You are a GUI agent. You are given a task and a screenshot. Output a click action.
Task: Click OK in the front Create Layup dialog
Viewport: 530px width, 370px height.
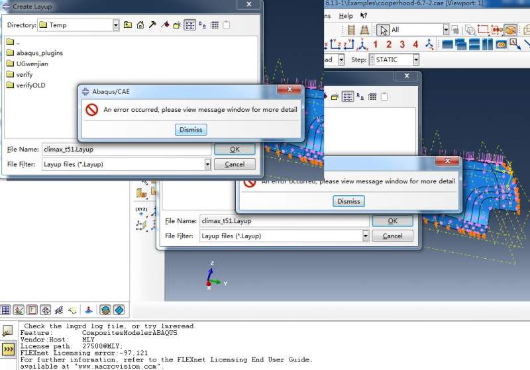click(x=235, y=149)
